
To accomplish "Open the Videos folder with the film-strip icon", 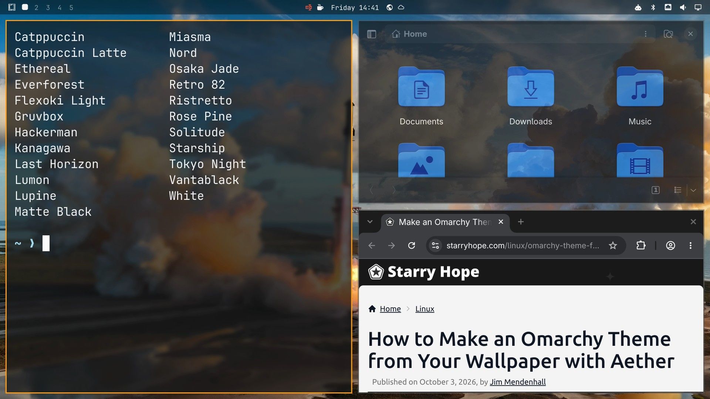I will point(640,160).
